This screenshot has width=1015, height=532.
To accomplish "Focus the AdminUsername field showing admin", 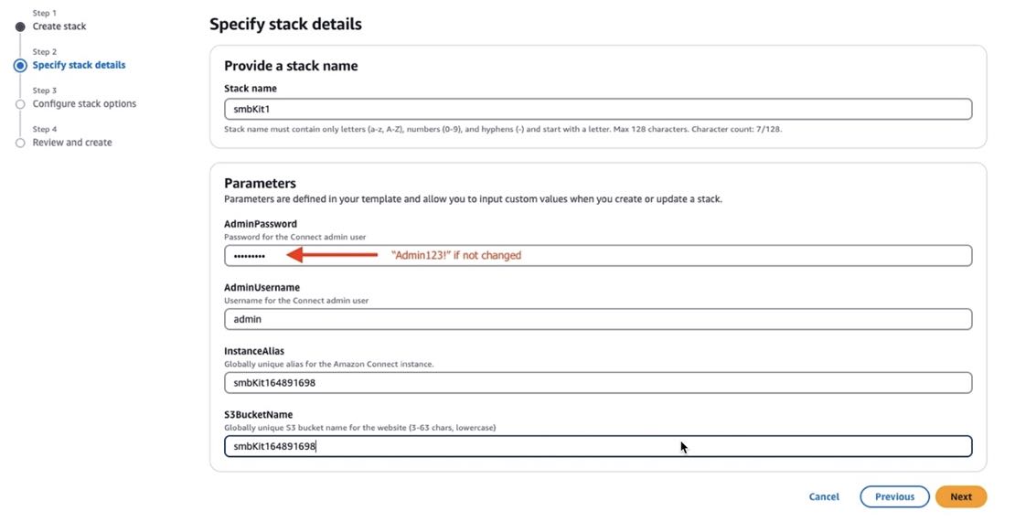I will 597,319.
